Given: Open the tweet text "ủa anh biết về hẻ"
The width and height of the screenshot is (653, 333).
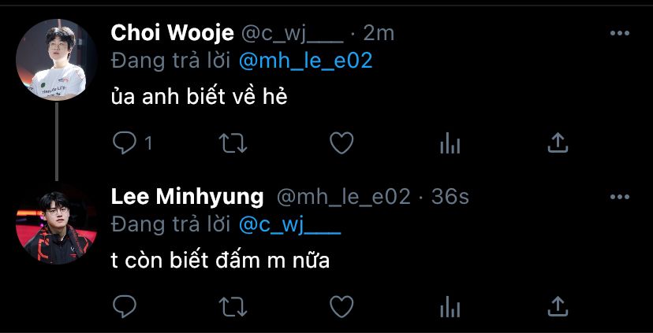Looking at the screenshot, I should (199, 98).
